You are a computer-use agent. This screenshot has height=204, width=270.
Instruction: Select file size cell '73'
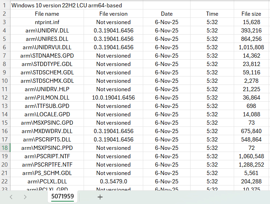pos(252,123)
